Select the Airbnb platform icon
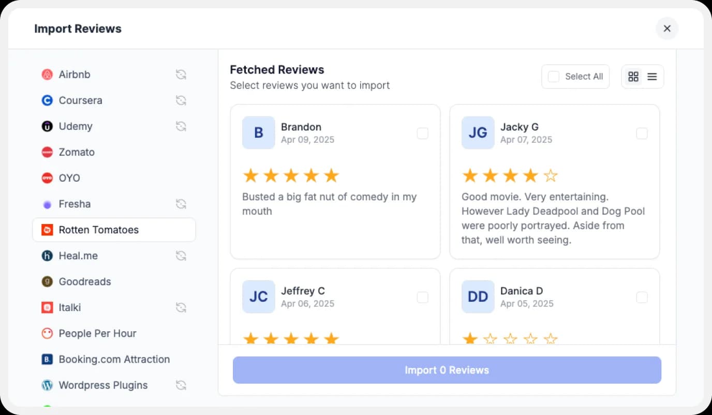 click(47, 74)
